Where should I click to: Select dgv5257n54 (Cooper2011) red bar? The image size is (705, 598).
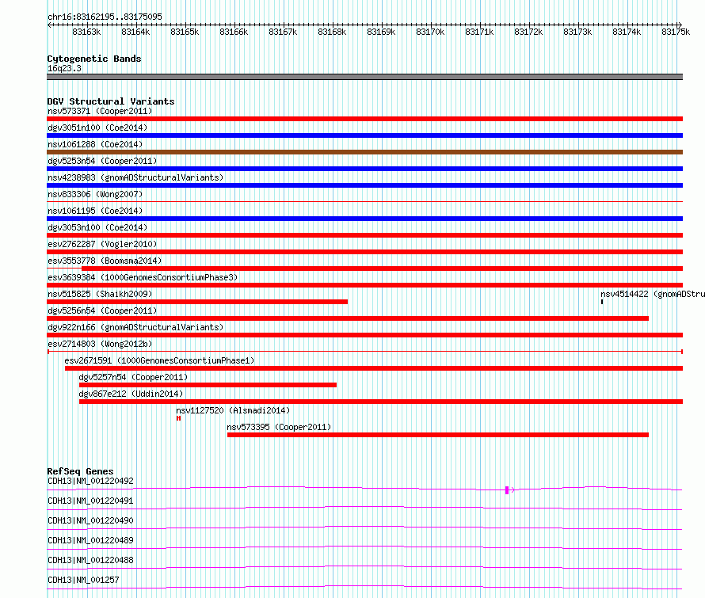click(208, 385)
